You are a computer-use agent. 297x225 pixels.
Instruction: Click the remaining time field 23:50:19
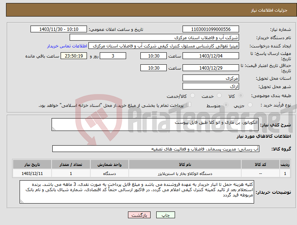[74, 56]
